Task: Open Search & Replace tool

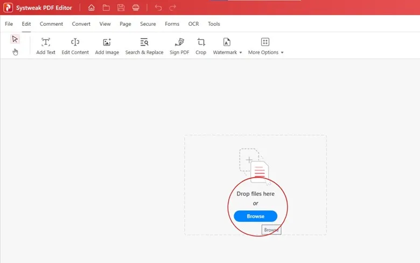Action: (x=144, y=47)
